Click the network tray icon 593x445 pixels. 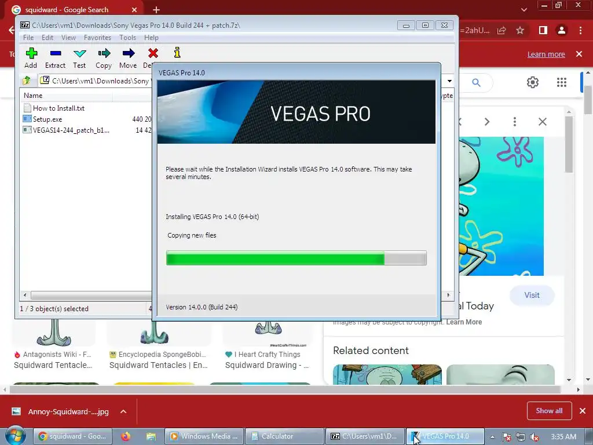[521, 437]
